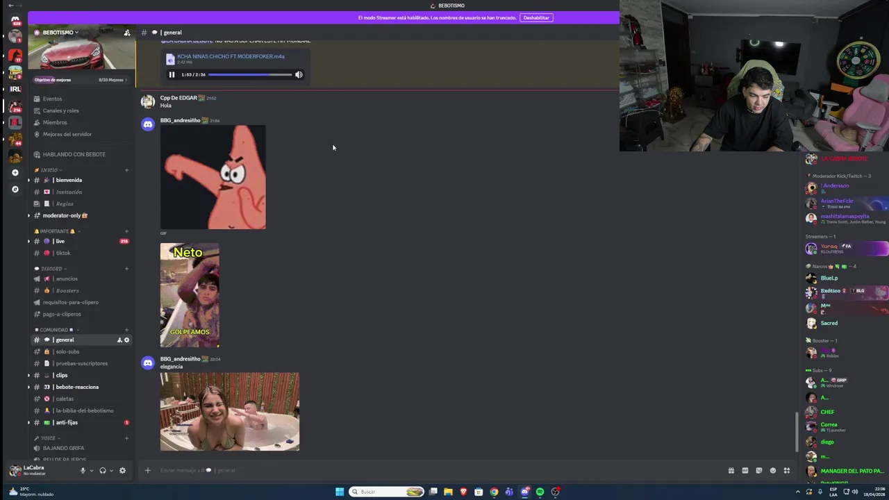Click the message attachment plus button

click(x=147, y=470)
